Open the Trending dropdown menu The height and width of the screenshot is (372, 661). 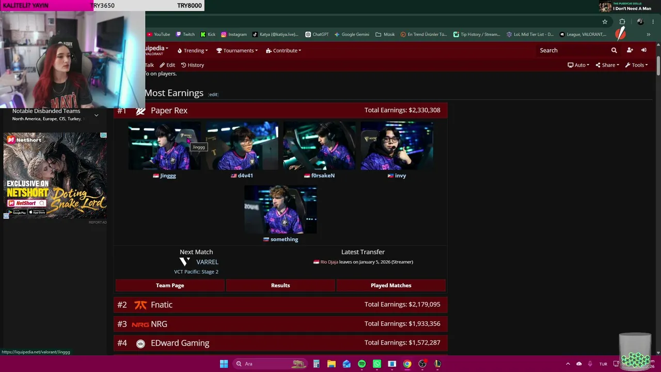[192, 51]
